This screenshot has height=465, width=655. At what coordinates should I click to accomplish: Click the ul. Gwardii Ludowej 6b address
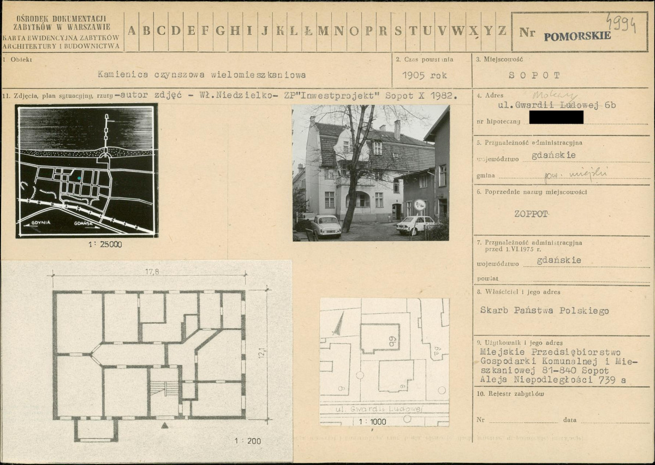point(557,105)
